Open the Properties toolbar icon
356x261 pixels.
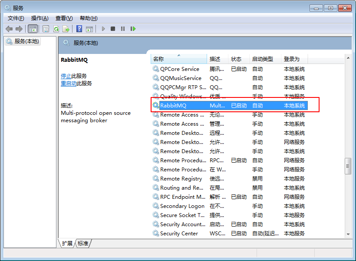click(x=46, y=29)
